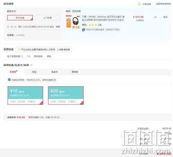173x157 pixels.
Task: Click the 商品明细 invoice content text
Action: [38, 56]
